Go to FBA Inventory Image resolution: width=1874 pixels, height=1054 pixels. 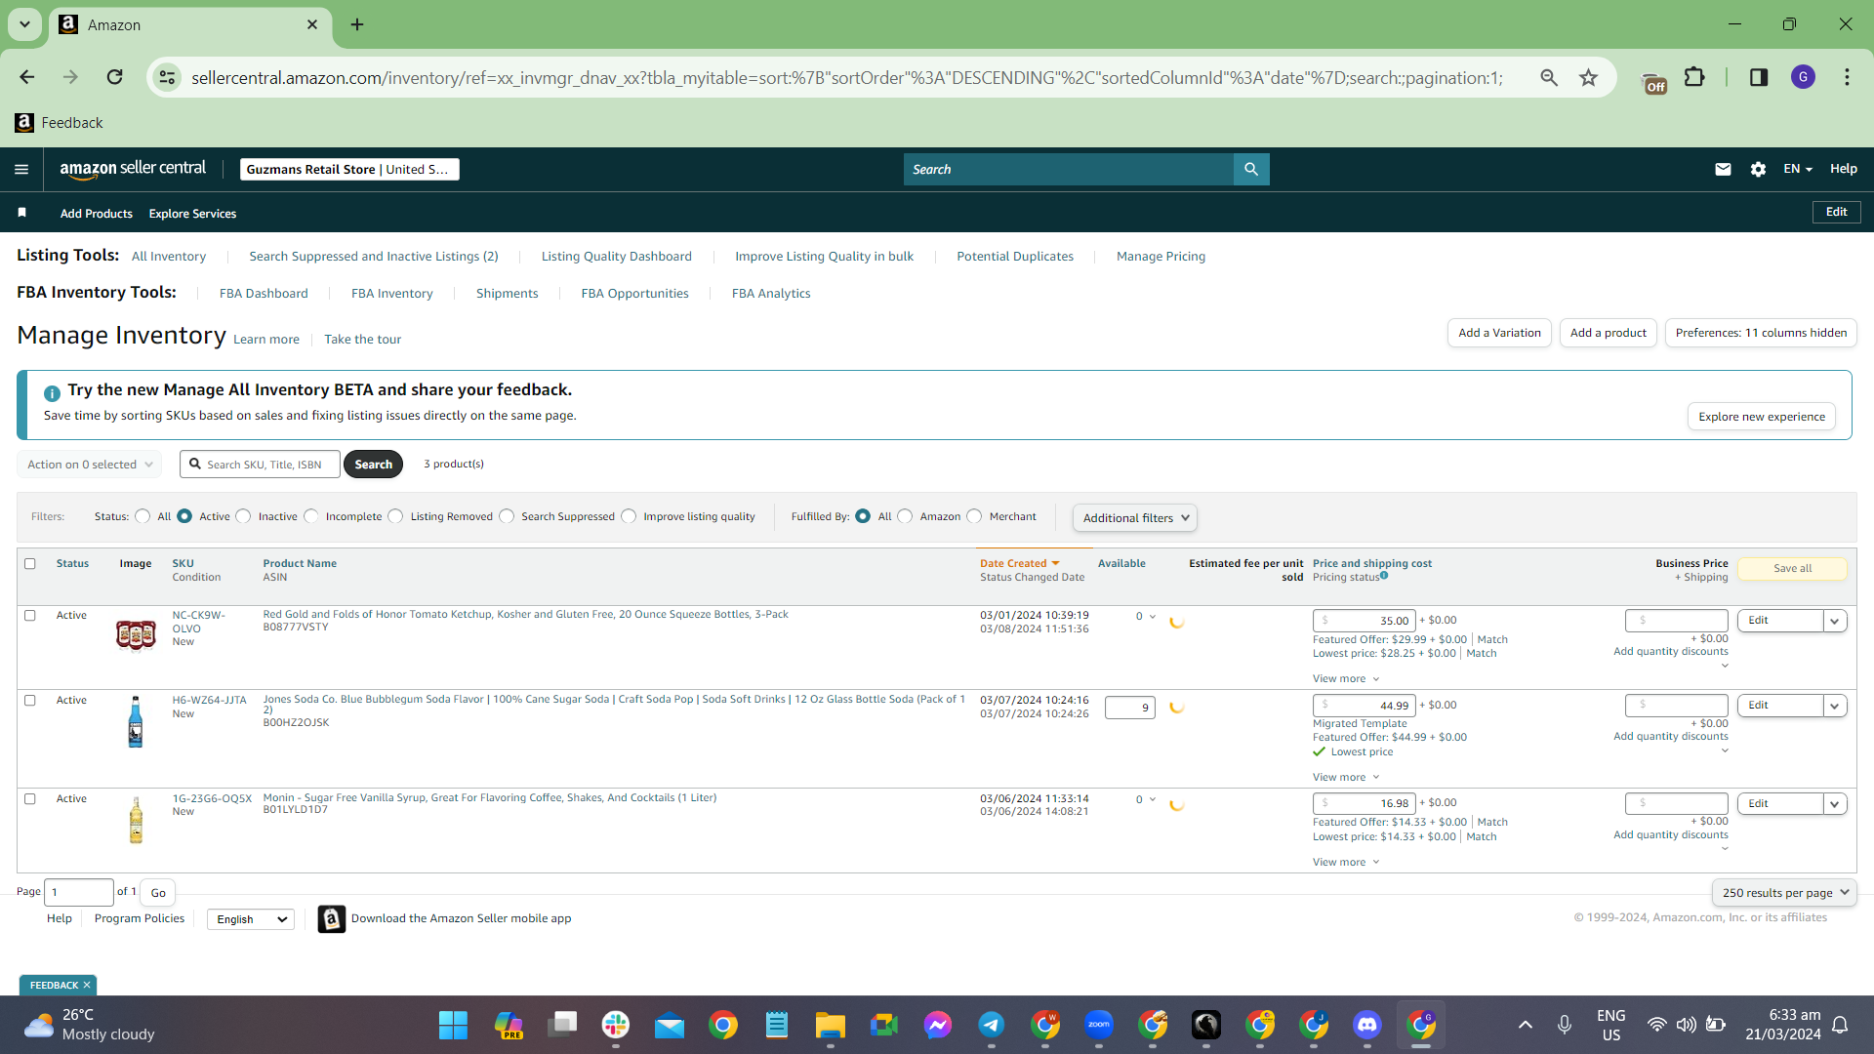(391, 294)
